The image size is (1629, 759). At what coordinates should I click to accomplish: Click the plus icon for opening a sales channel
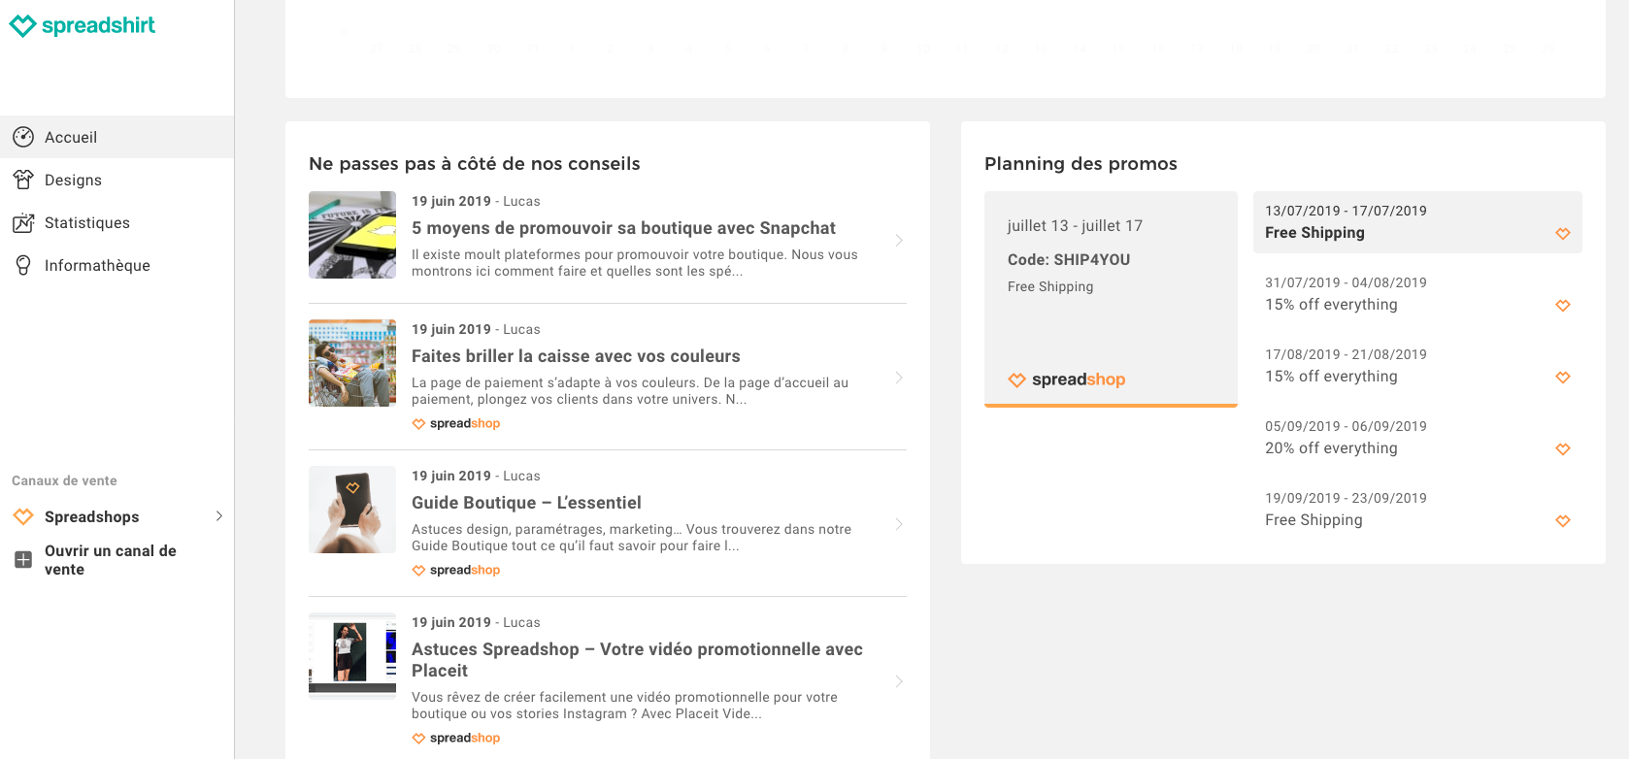(x=23, y=559)
